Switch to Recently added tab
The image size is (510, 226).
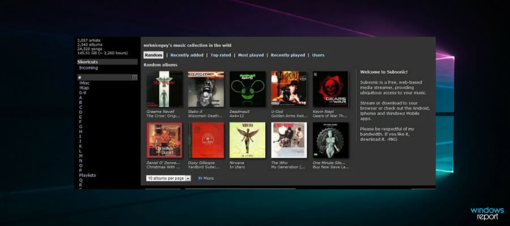[x=186, y=55]
